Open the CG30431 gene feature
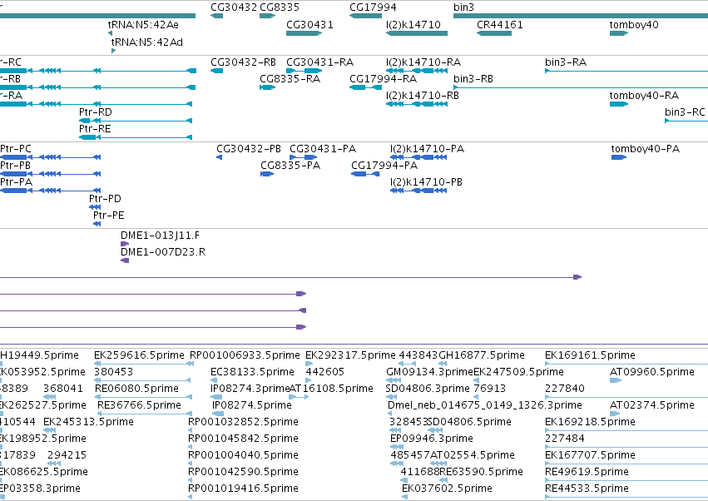The width and height of the screenshot is (708, 501). click(x=304, y=33)
